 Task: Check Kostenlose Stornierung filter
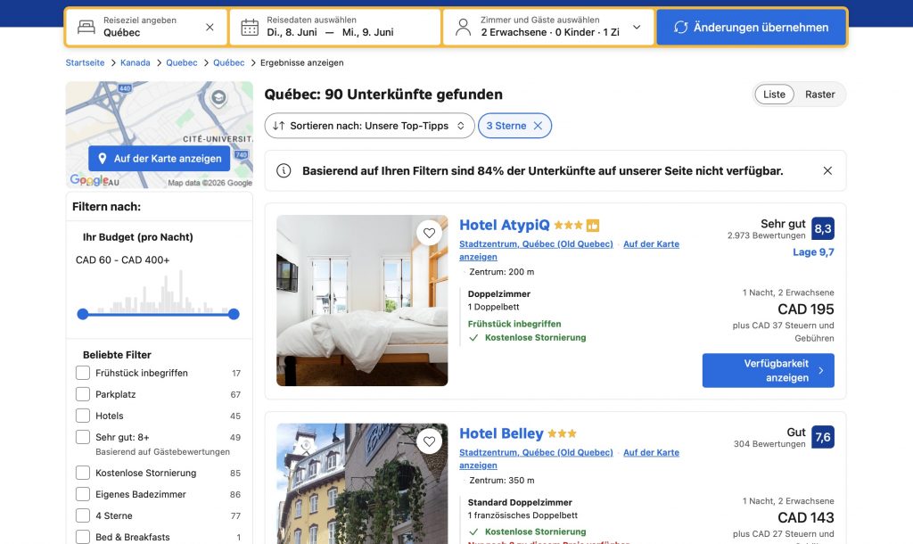coord(83,473)
